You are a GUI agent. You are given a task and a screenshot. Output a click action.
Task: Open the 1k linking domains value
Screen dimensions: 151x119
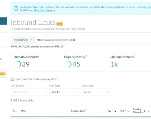[114, 64]
